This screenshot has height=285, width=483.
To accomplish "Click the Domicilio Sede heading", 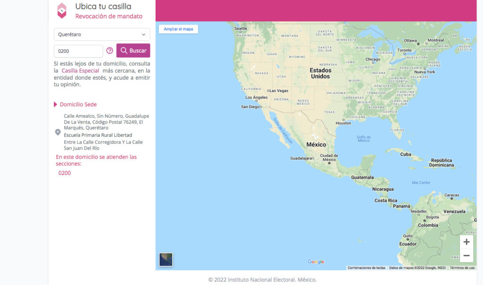I will point(78,104).
